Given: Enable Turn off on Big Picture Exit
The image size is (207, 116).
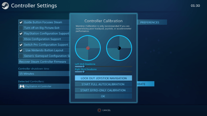Looking at the screenshot, I should (21, 28).
